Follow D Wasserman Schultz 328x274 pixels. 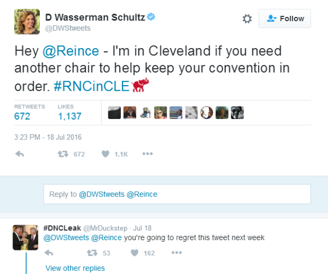click(x=285, y=19)
